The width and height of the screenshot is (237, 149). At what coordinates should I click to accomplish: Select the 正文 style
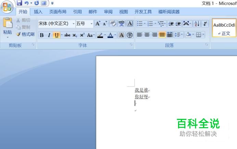point(224,28)
